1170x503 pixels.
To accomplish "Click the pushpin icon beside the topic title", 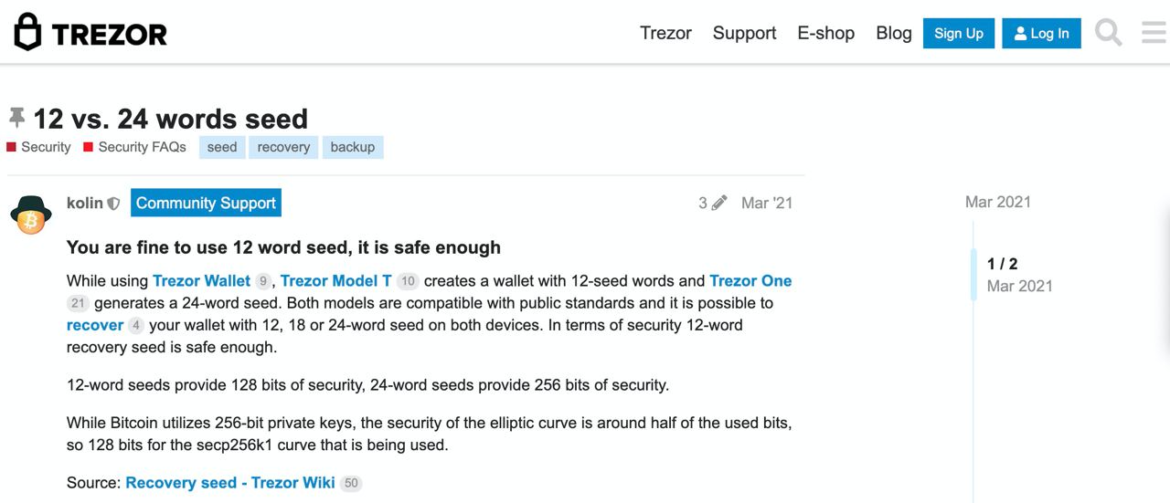I will (16, 118).
